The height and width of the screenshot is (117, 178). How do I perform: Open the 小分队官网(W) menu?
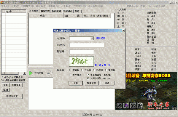(x=96, y=6)
